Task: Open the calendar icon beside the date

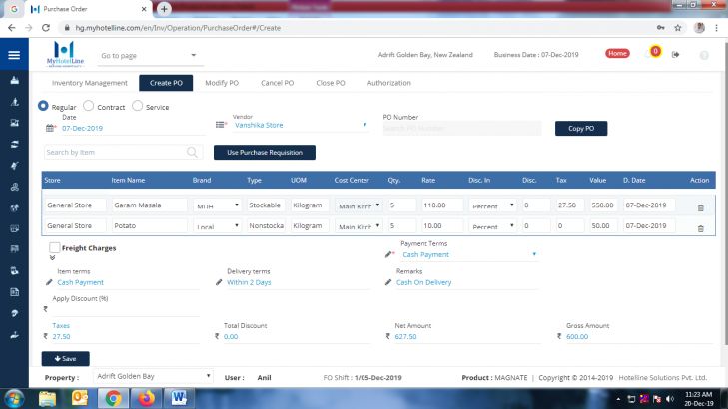Action: [51, 128]
